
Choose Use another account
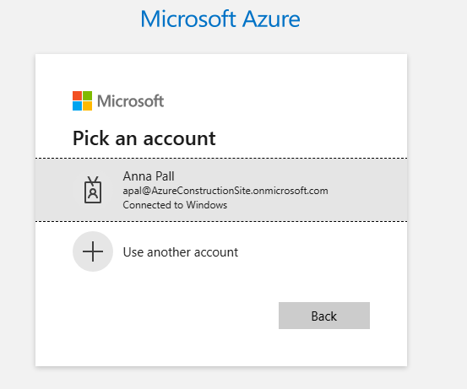coord(181,252)
